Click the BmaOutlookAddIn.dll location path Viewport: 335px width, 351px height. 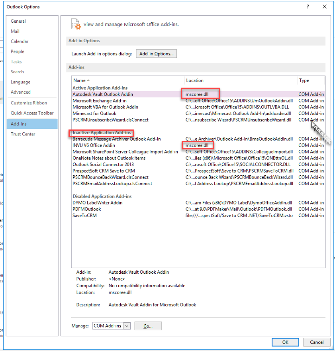pyautogui.click(x=239, y=139)
